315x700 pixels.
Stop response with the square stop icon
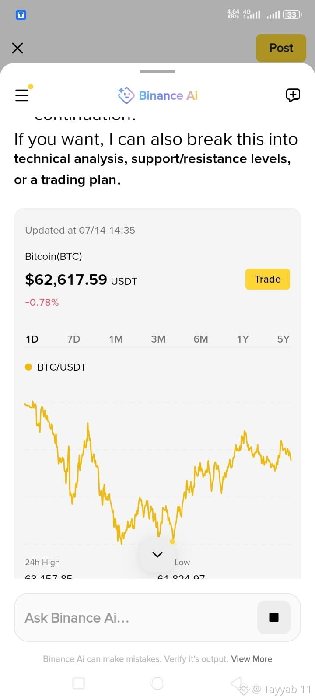point(274,617)
